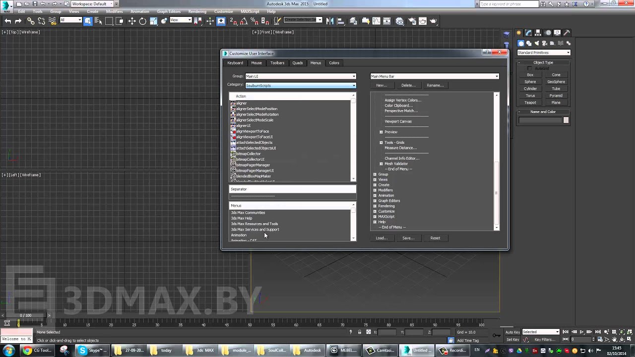Image resolution: width=635 pixels, height=357 pixels.
Task: Click the Set Keys large key icon
Action: pyautogui.click(x=498, y=336)
